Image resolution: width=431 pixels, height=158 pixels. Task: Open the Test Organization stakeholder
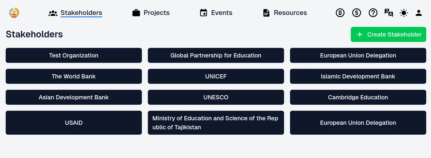point(74,55)
